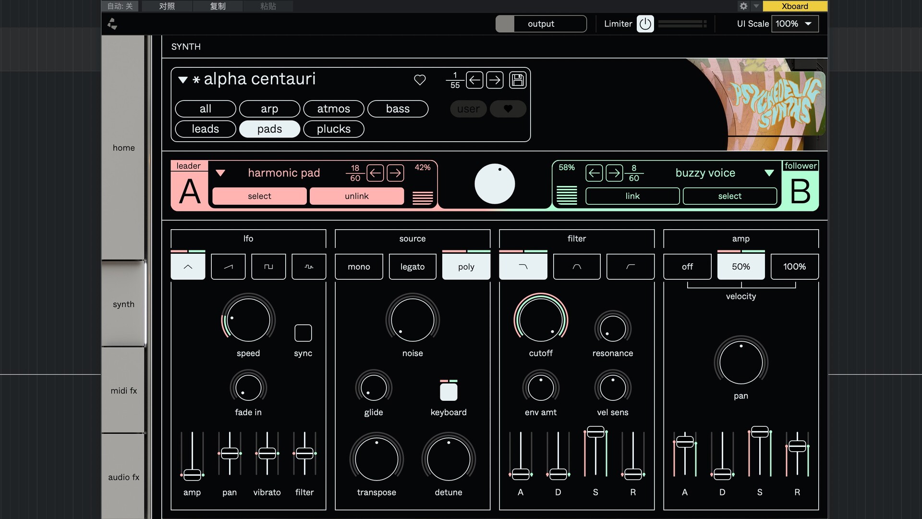Set amp velocity to 100%
Image resolution: width=922 pixels, height=519 pixels.
pos(795,267)
